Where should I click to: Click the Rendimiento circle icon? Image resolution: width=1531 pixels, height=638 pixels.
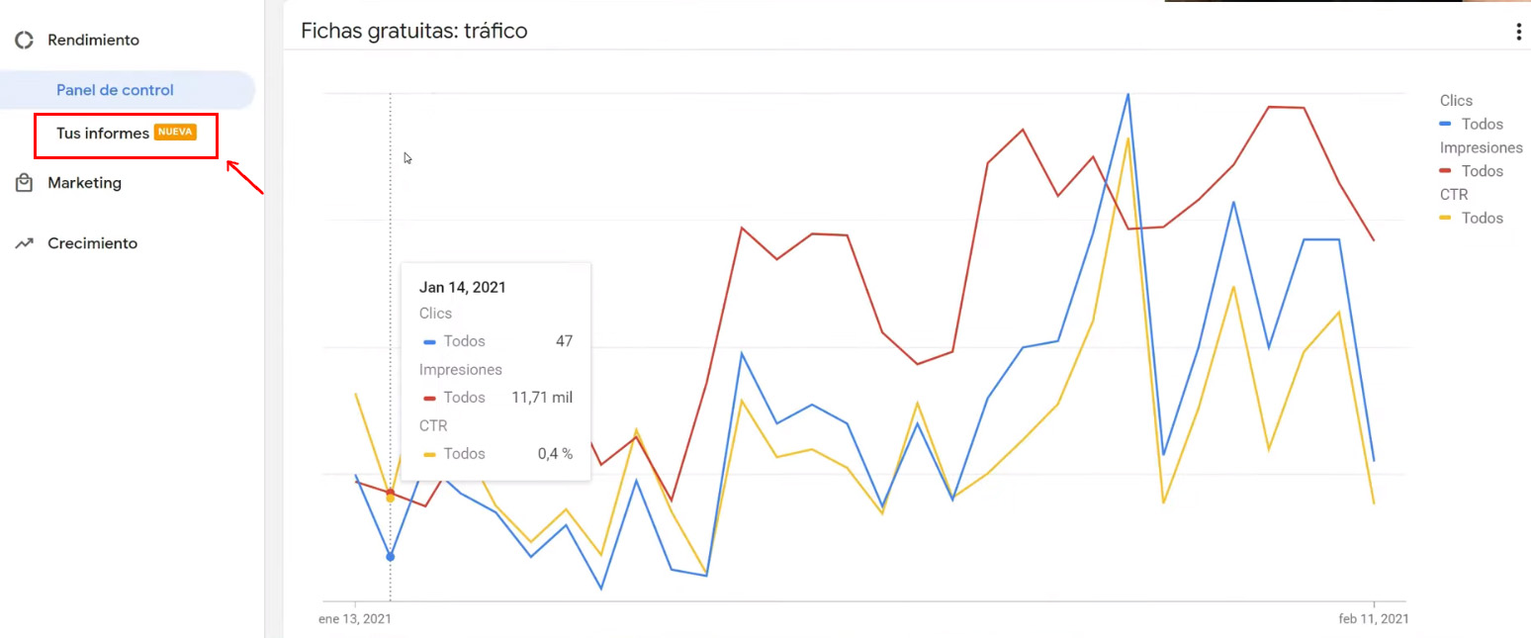(x=24, y=41)
